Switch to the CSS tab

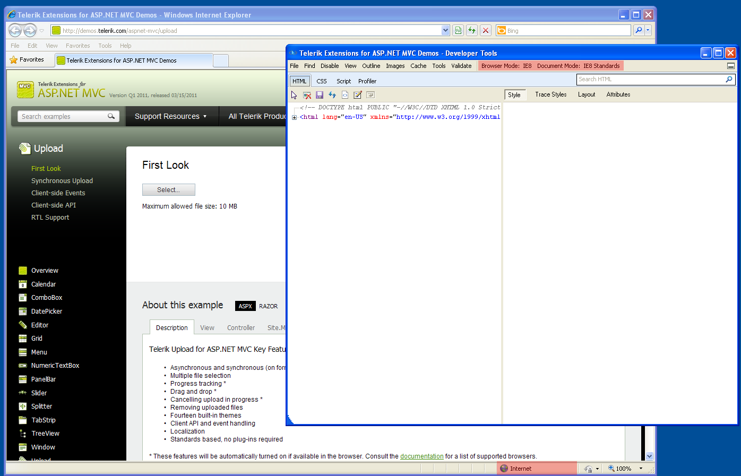tap(322, 81)
